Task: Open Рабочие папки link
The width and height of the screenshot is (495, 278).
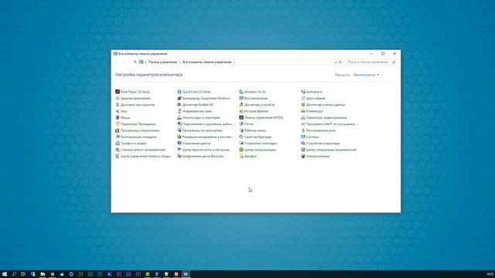Action: tap(255, 131)
